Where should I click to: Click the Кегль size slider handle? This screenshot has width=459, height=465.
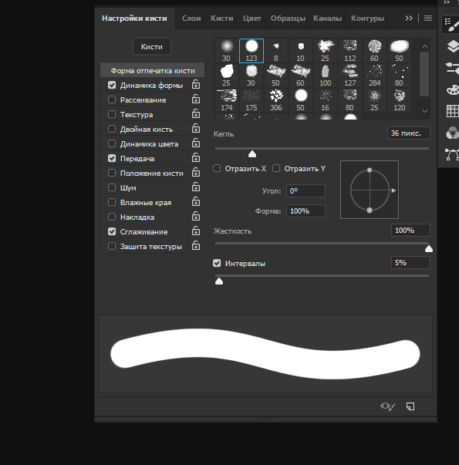pyautogui.click(x=252, y=153)
